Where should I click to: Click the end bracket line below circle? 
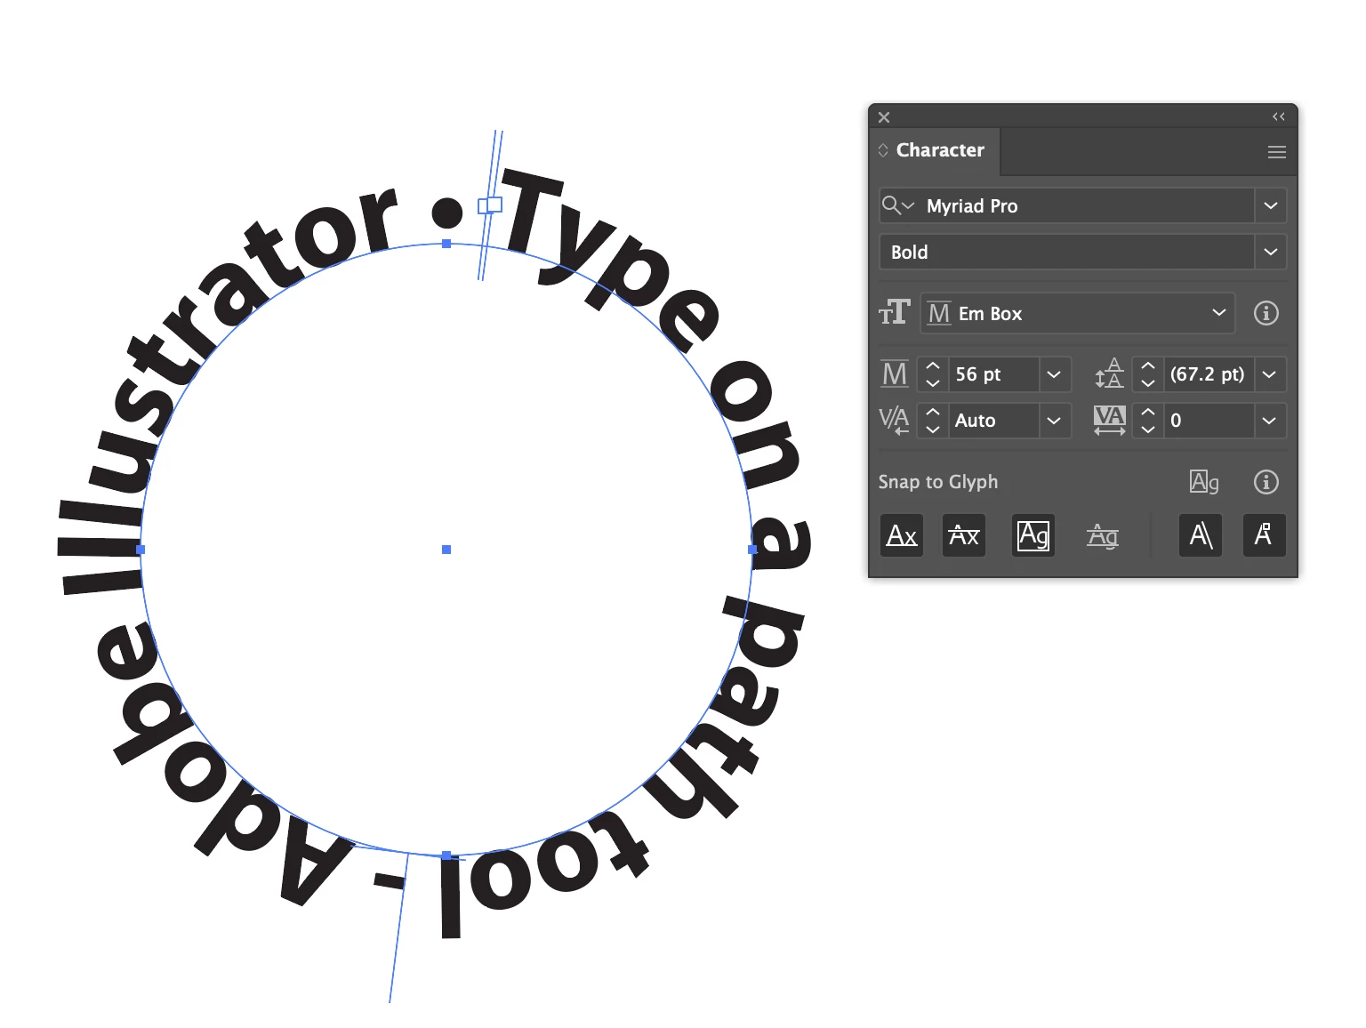(398, 928)
